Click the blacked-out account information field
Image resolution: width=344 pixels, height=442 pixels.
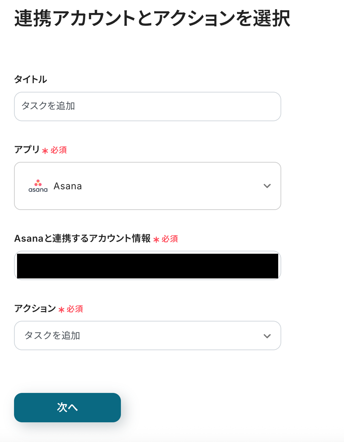[x=147, y=266]
